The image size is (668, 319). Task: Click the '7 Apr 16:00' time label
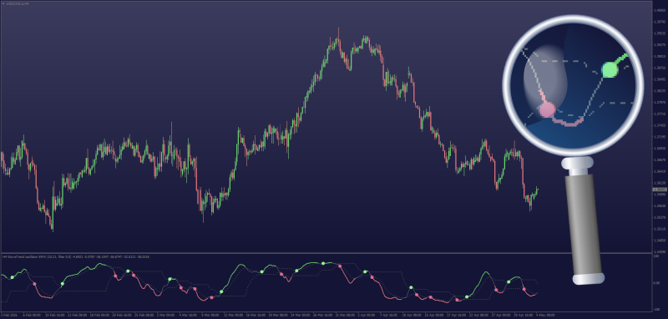click(x=388, y=315)
